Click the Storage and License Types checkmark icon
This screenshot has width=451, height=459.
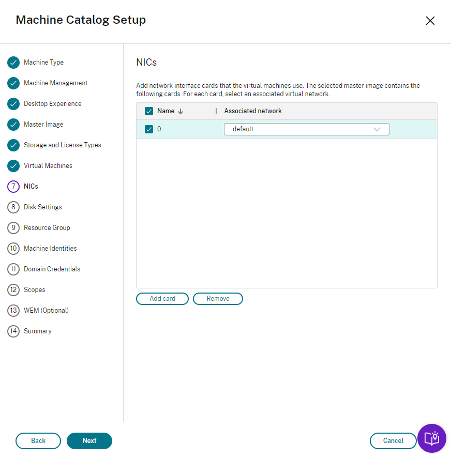(13, 145)
